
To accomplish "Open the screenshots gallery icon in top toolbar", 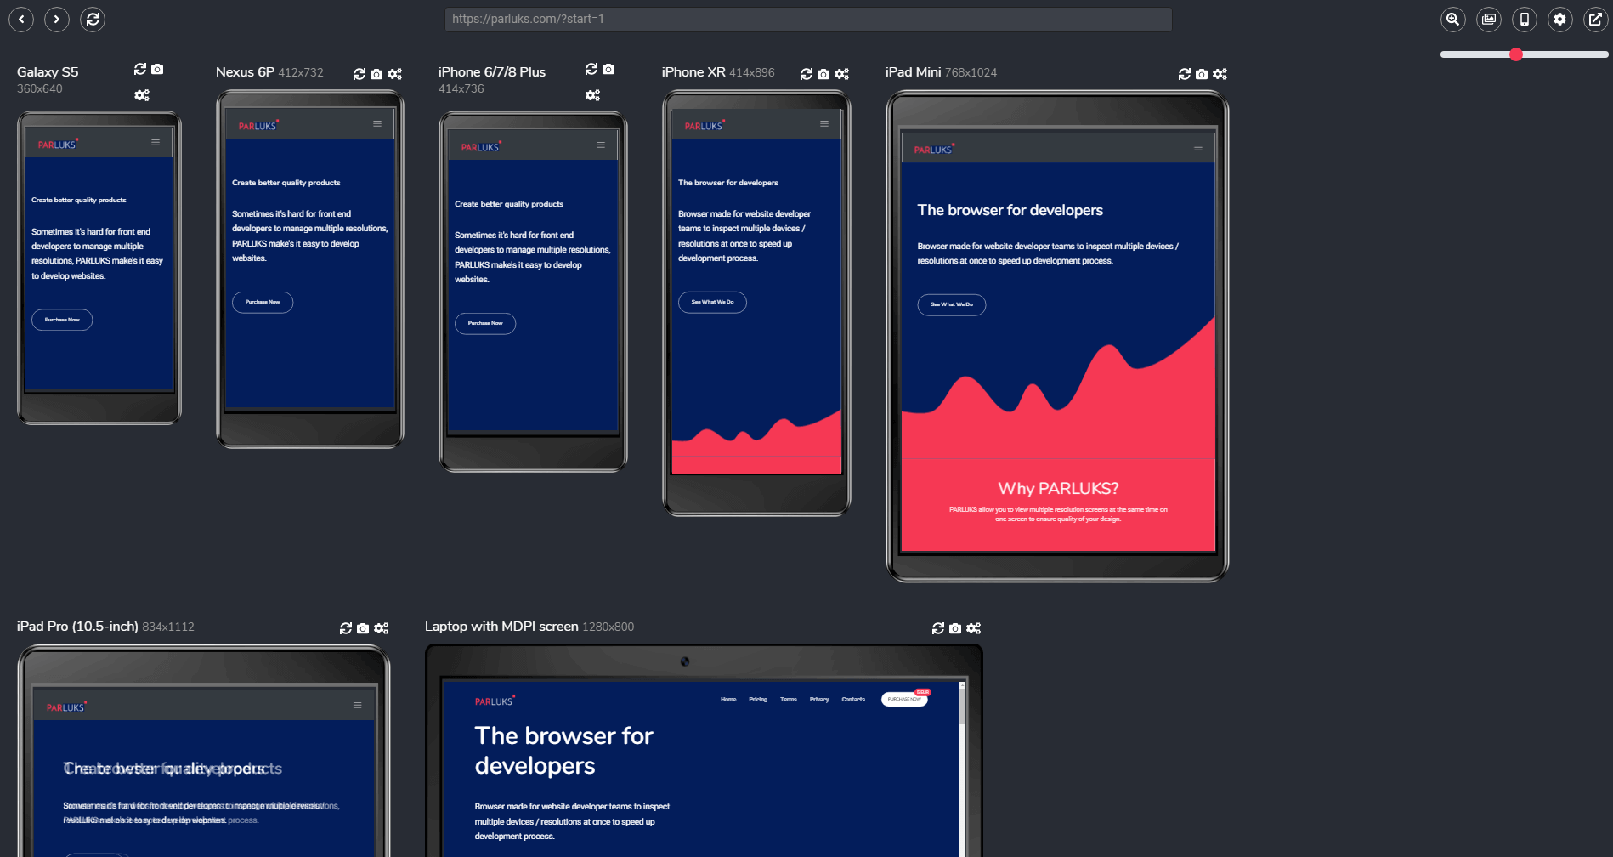I will tap(1489, 19).
